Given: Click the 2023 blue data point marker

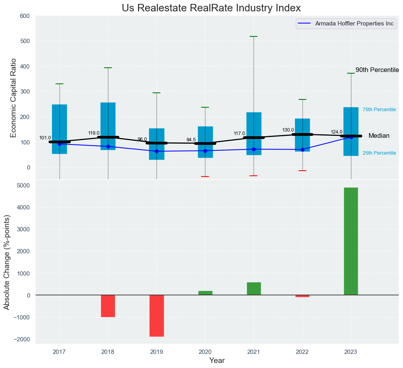Looking at the screenshot, I should 351,137.
